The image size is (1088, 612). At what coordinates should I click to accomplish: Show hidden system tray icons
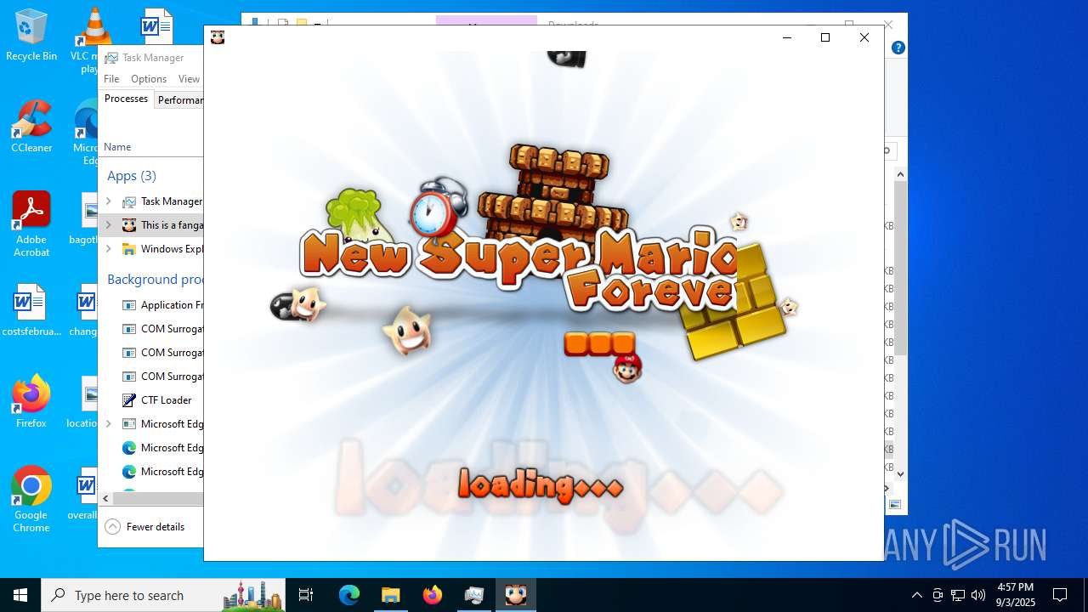tap(916, 595)
